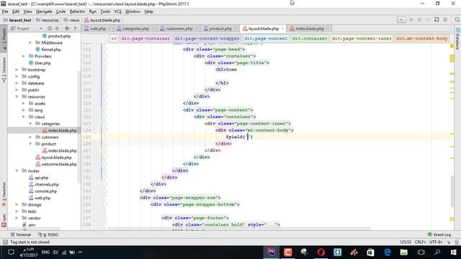461x259 pixels.
Task: Close the layout.blade.php editor tab
Action: click(x=282, y=29)
